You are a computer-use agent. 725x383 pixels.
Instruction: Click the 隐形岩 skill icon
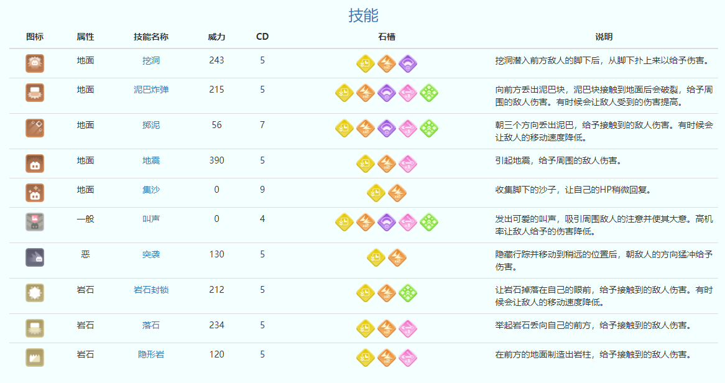(x=35, y=358)
